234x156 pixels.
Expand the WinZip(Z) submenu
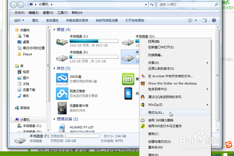click(207, 105)
